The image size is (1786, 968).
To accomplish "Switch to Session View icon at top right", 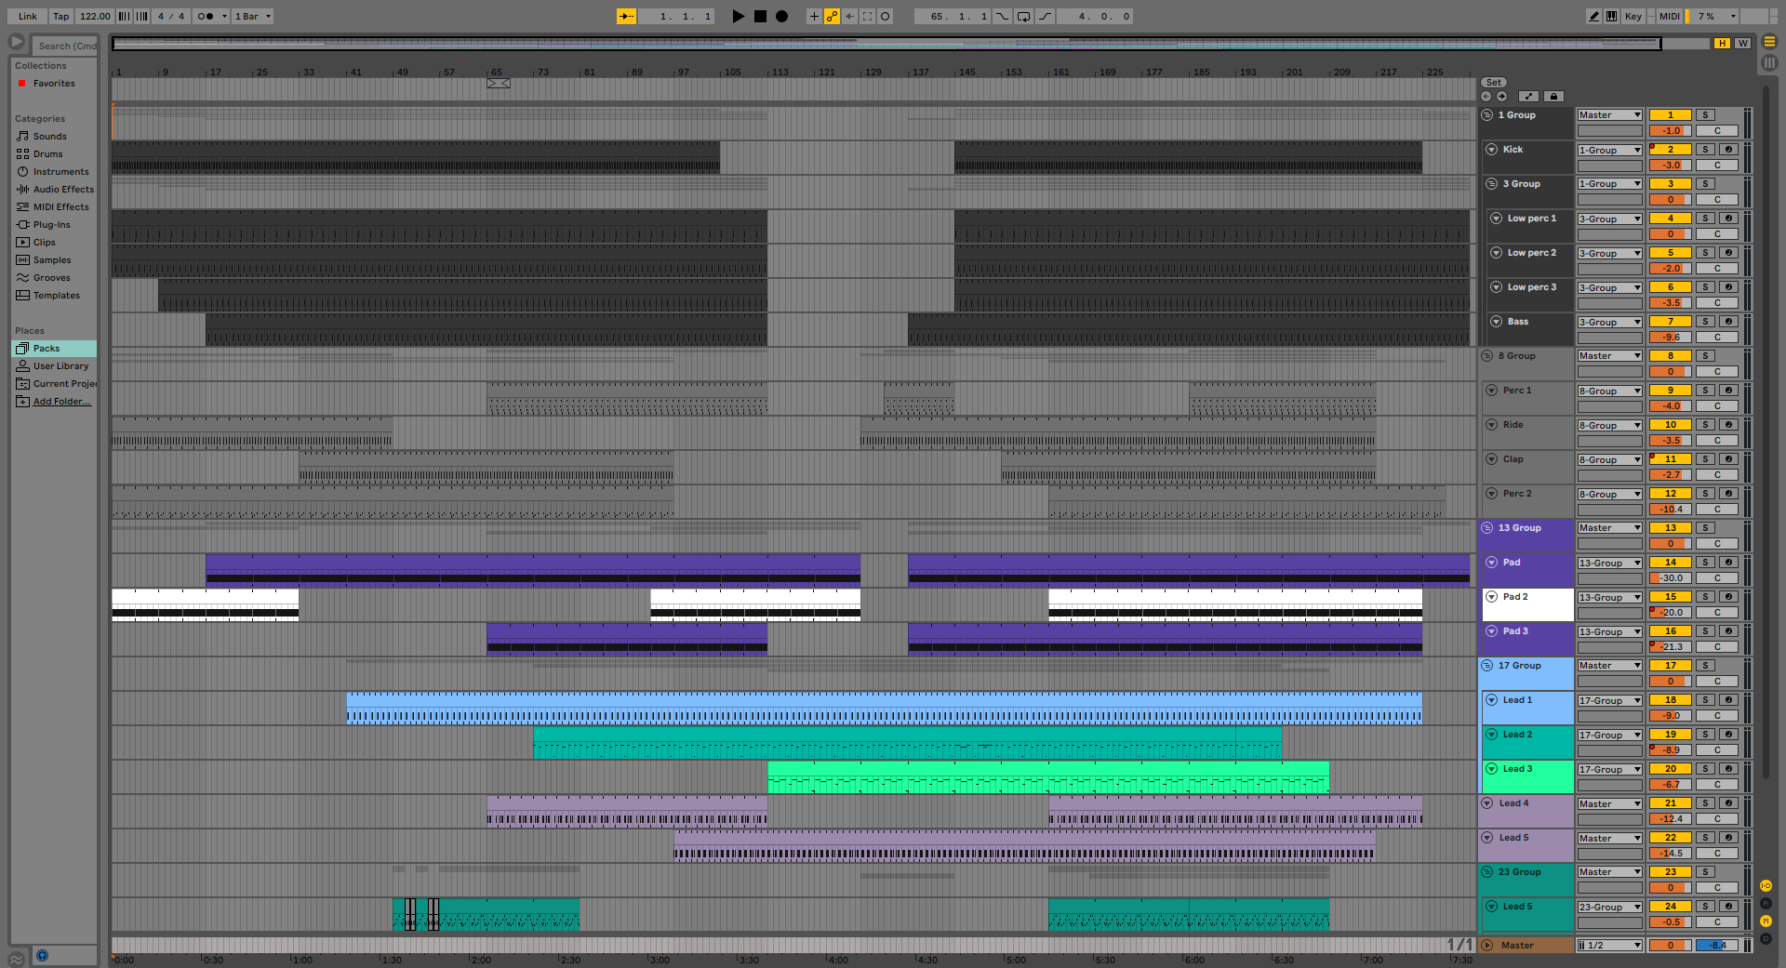I will coord(1769,42).
